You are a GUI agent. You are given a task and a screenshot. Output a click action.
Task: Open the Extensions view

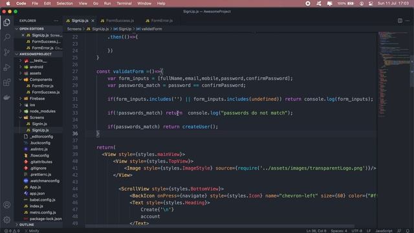[7, 82]
